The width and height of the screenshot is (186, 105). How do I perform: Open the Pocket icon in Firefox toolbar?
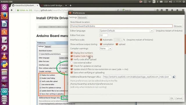point(167,10)
